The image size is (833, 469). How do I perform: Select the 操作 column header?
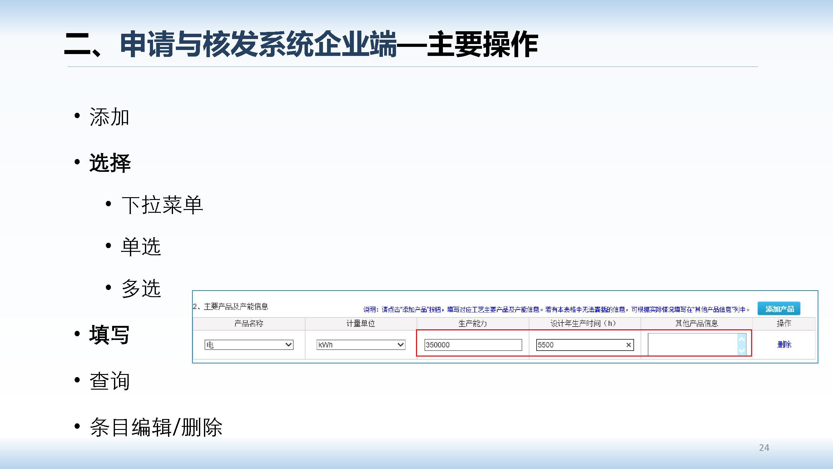point(784,323)
